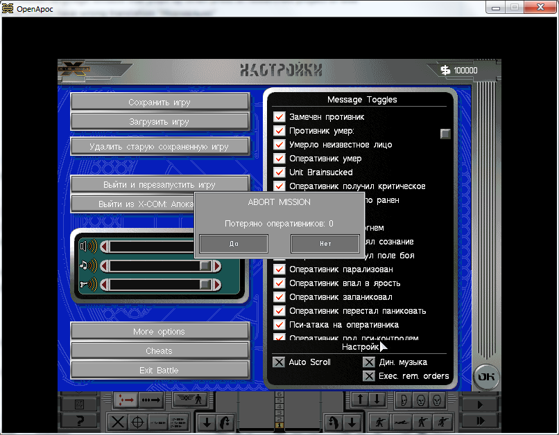Click the fast-forward speed button
This screenshot has width=559, height=435.
(x=480, y=421)
